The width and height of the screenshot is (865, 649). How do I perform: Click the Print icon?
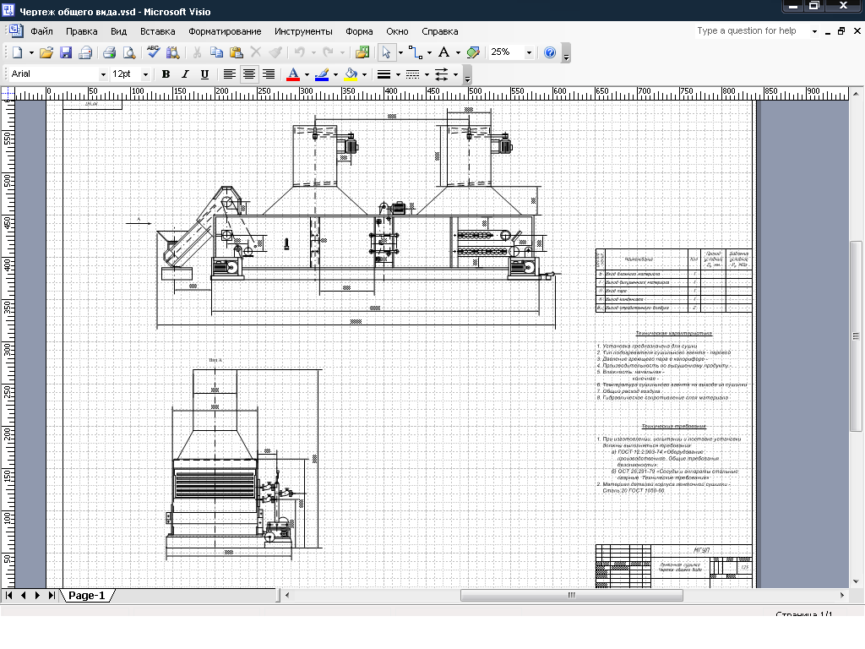pos(109,52)
